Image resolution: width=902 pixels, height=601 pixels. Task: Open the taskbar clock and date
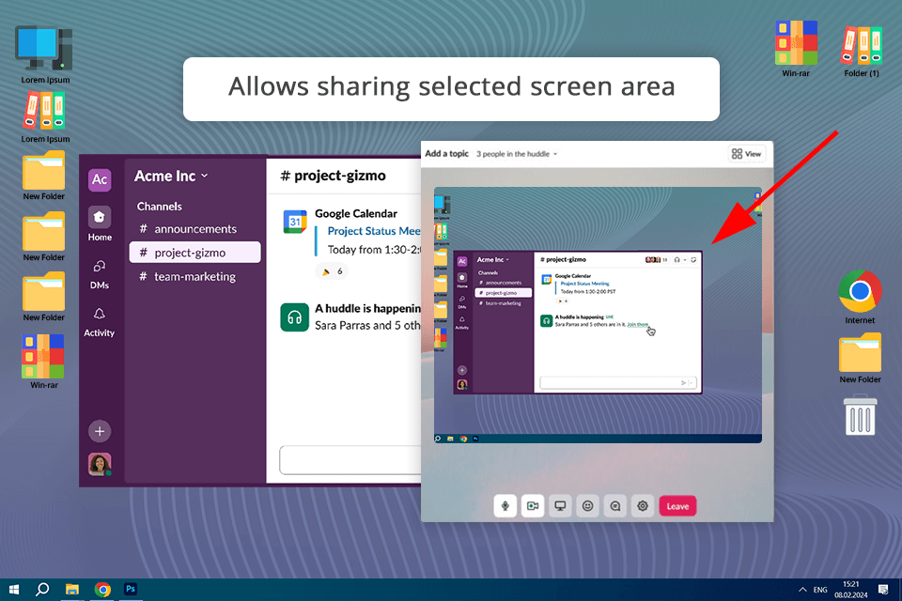[851, 590]
